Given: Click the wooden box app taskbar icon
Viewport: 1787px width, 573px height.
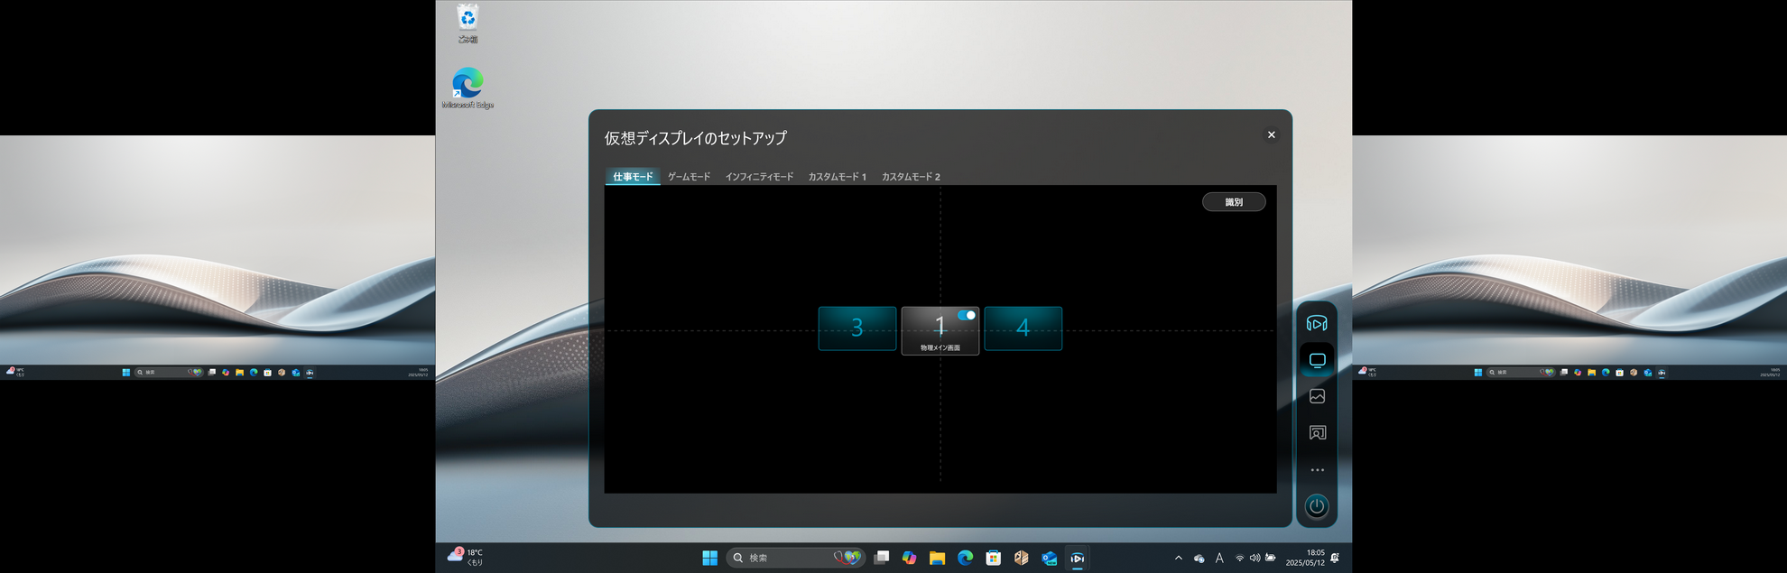Looking at the screenshot, I should click(x=1022, y=558).
